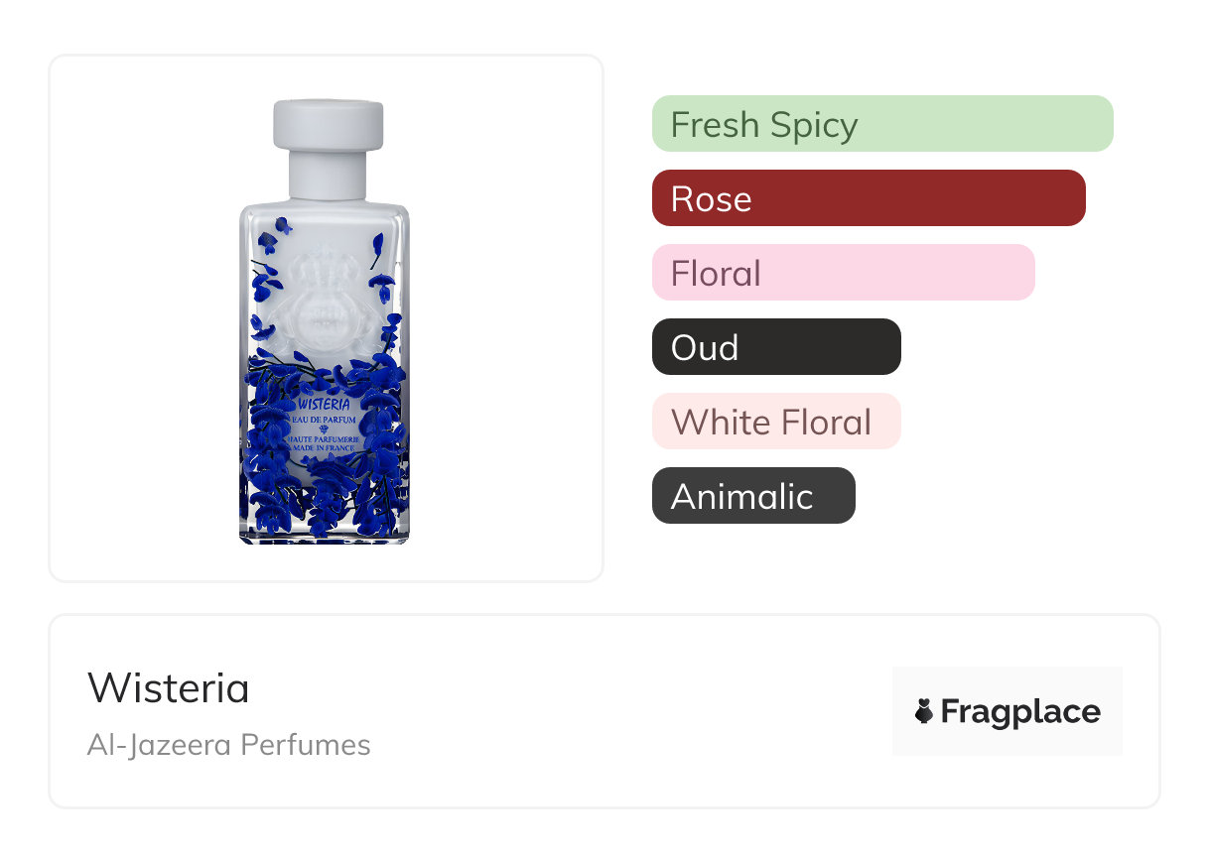Click the blue WISTERIA label on bottle
The height and width of the screenshot is (857, 1209).
[325, 405]
